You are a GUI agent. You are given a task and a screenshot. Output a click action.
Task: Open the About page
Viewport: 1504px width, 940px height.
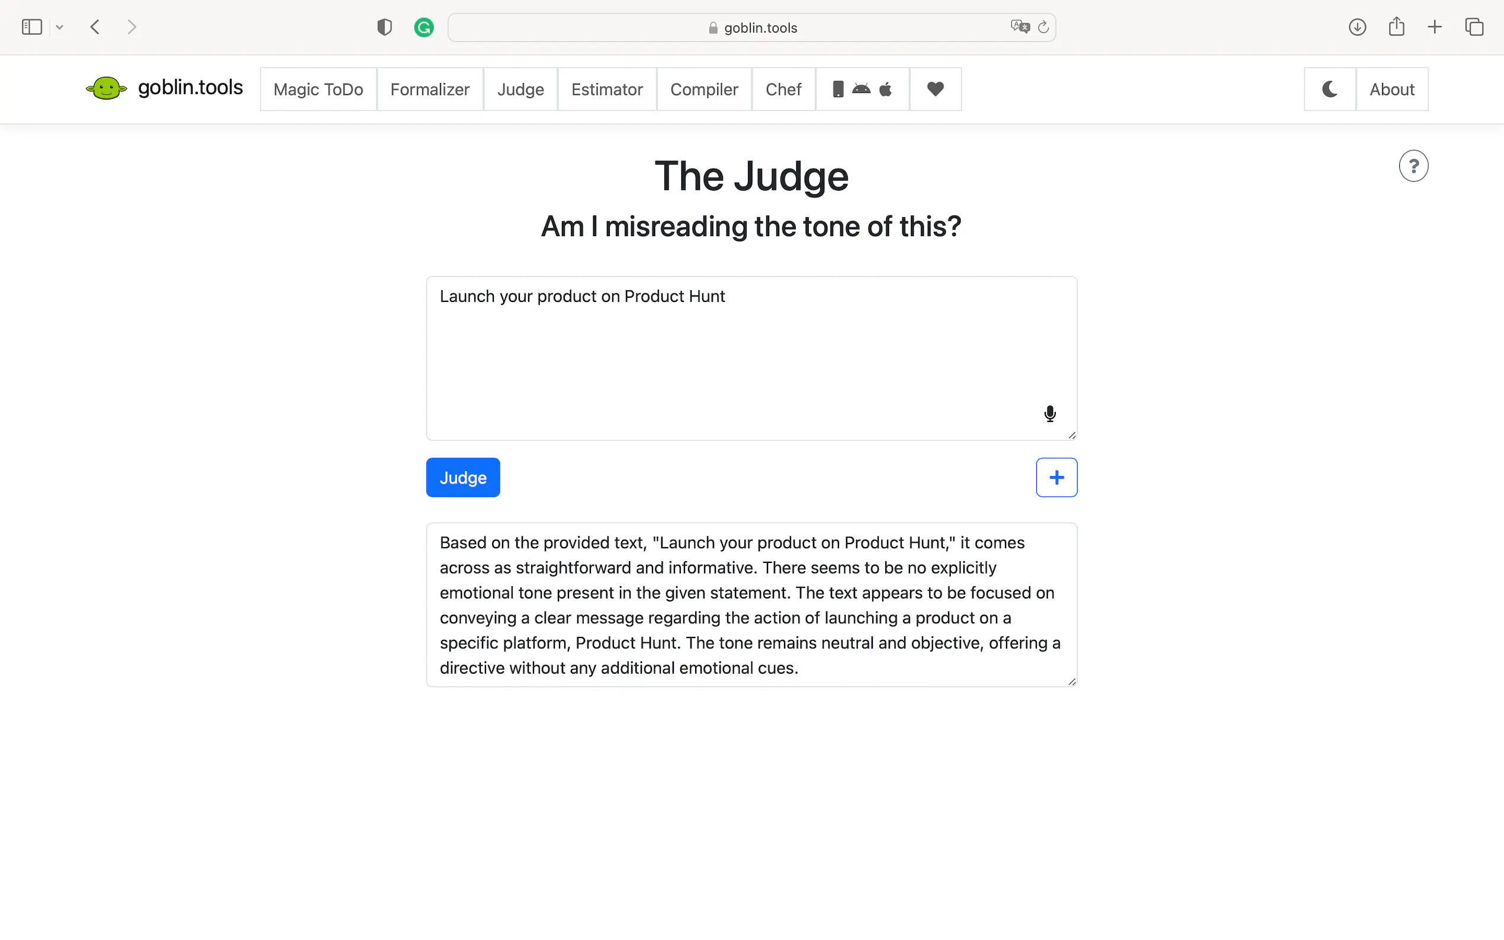tap(1391, 89)
